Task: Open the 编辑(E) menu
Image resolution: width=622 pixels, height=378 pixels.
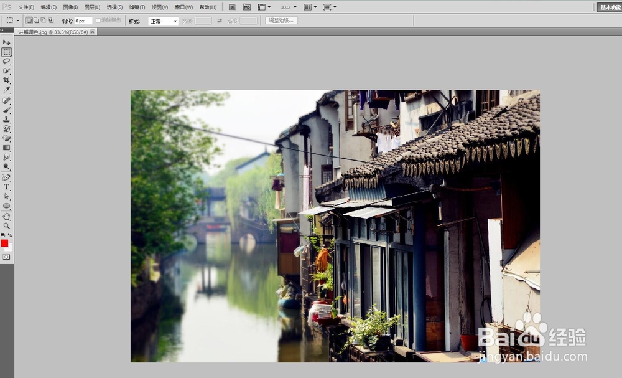Action: [49, 7]
